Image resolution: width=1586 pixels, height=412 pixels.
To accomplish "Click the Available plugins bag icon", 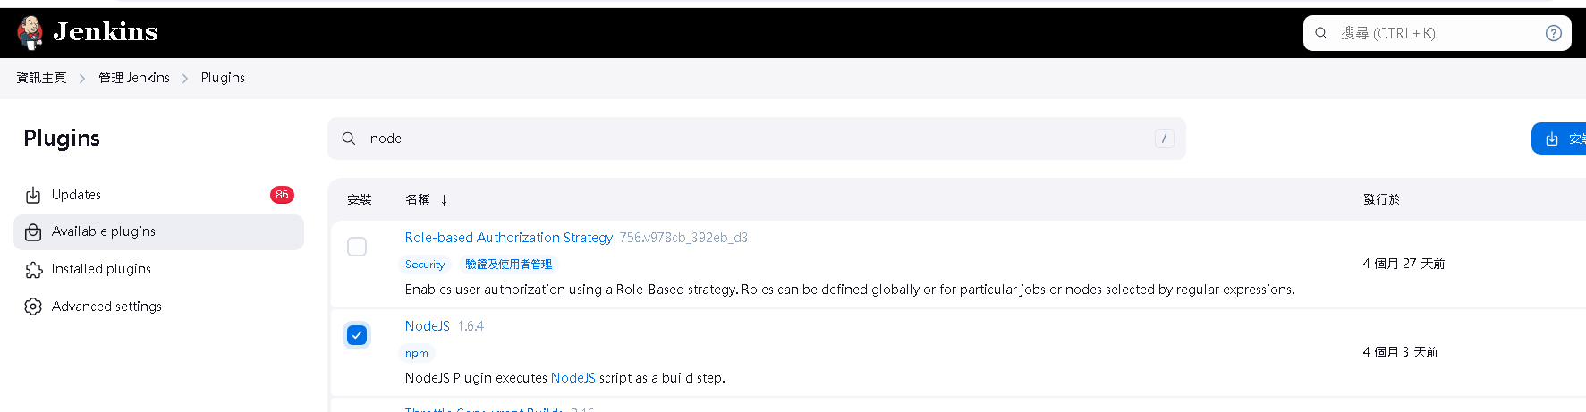I will tap(33, 232).
